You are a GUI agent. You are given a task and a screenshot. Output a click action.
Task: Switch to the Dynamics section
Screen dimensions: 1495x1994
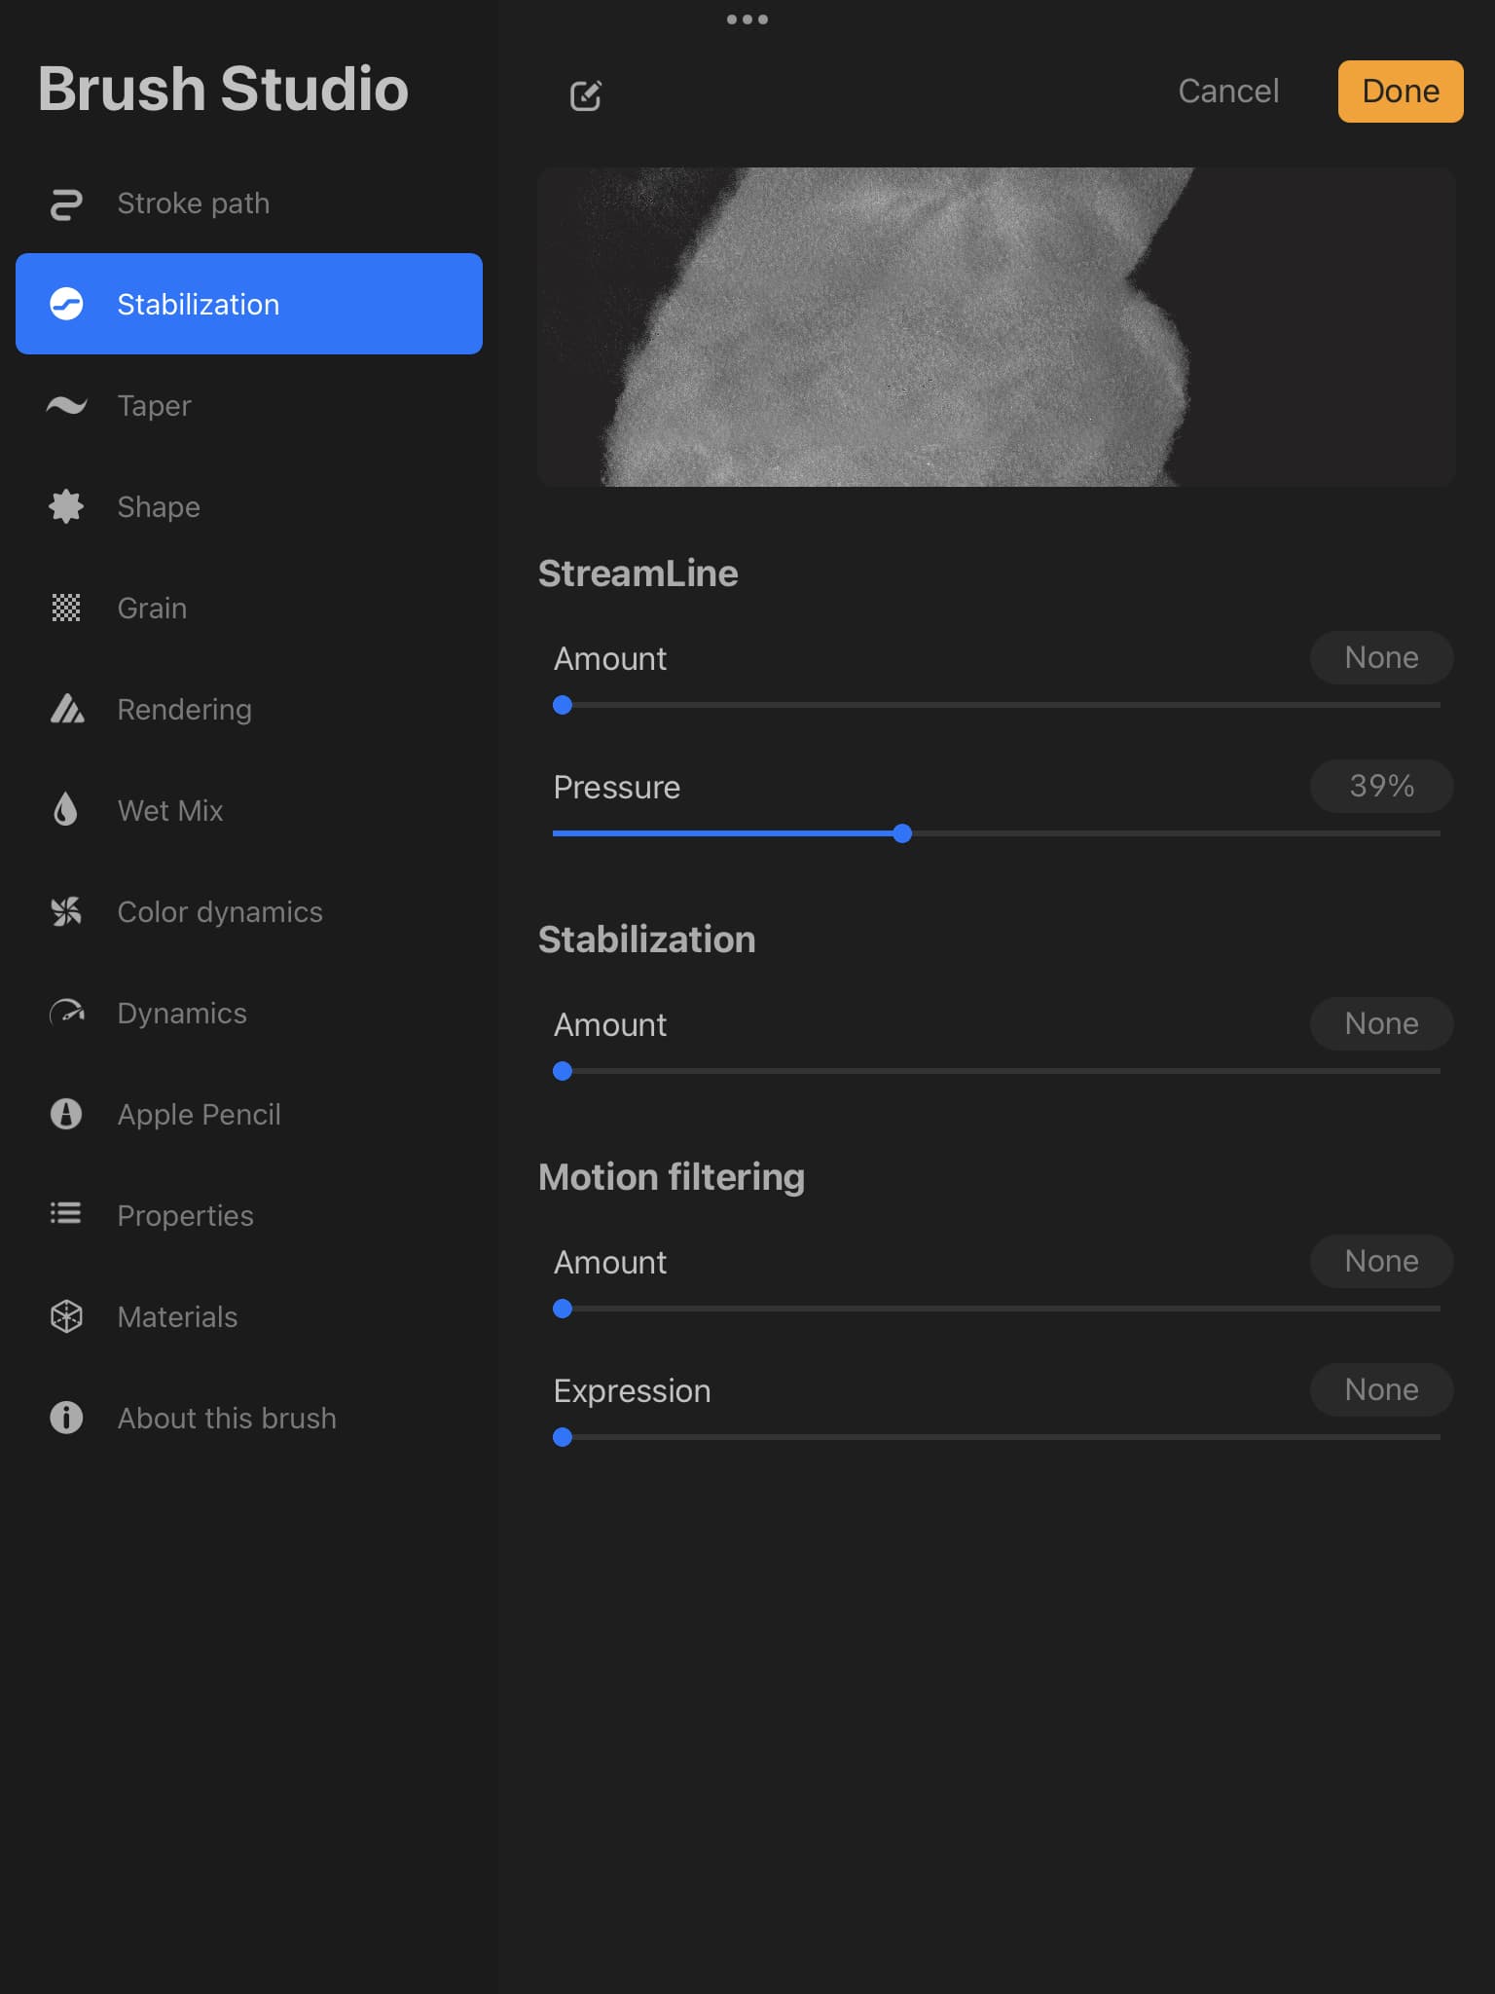pyautogui.click(x=182, y=1013)
